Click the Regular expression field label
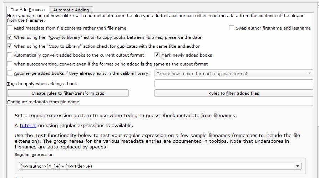The height and width of the screenshot is (178, 319). click(34, 155)
